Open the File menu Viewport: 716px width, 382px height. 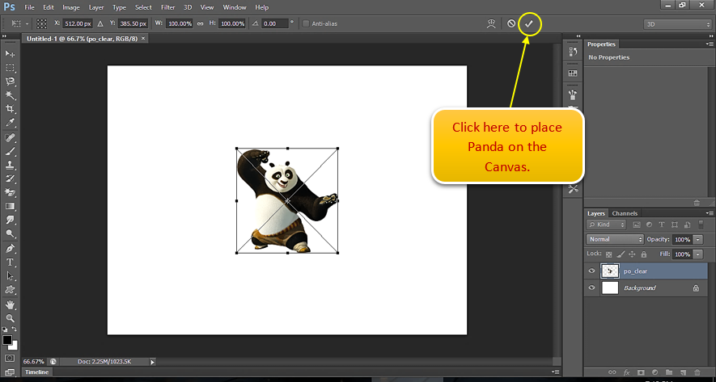point(29,7)
